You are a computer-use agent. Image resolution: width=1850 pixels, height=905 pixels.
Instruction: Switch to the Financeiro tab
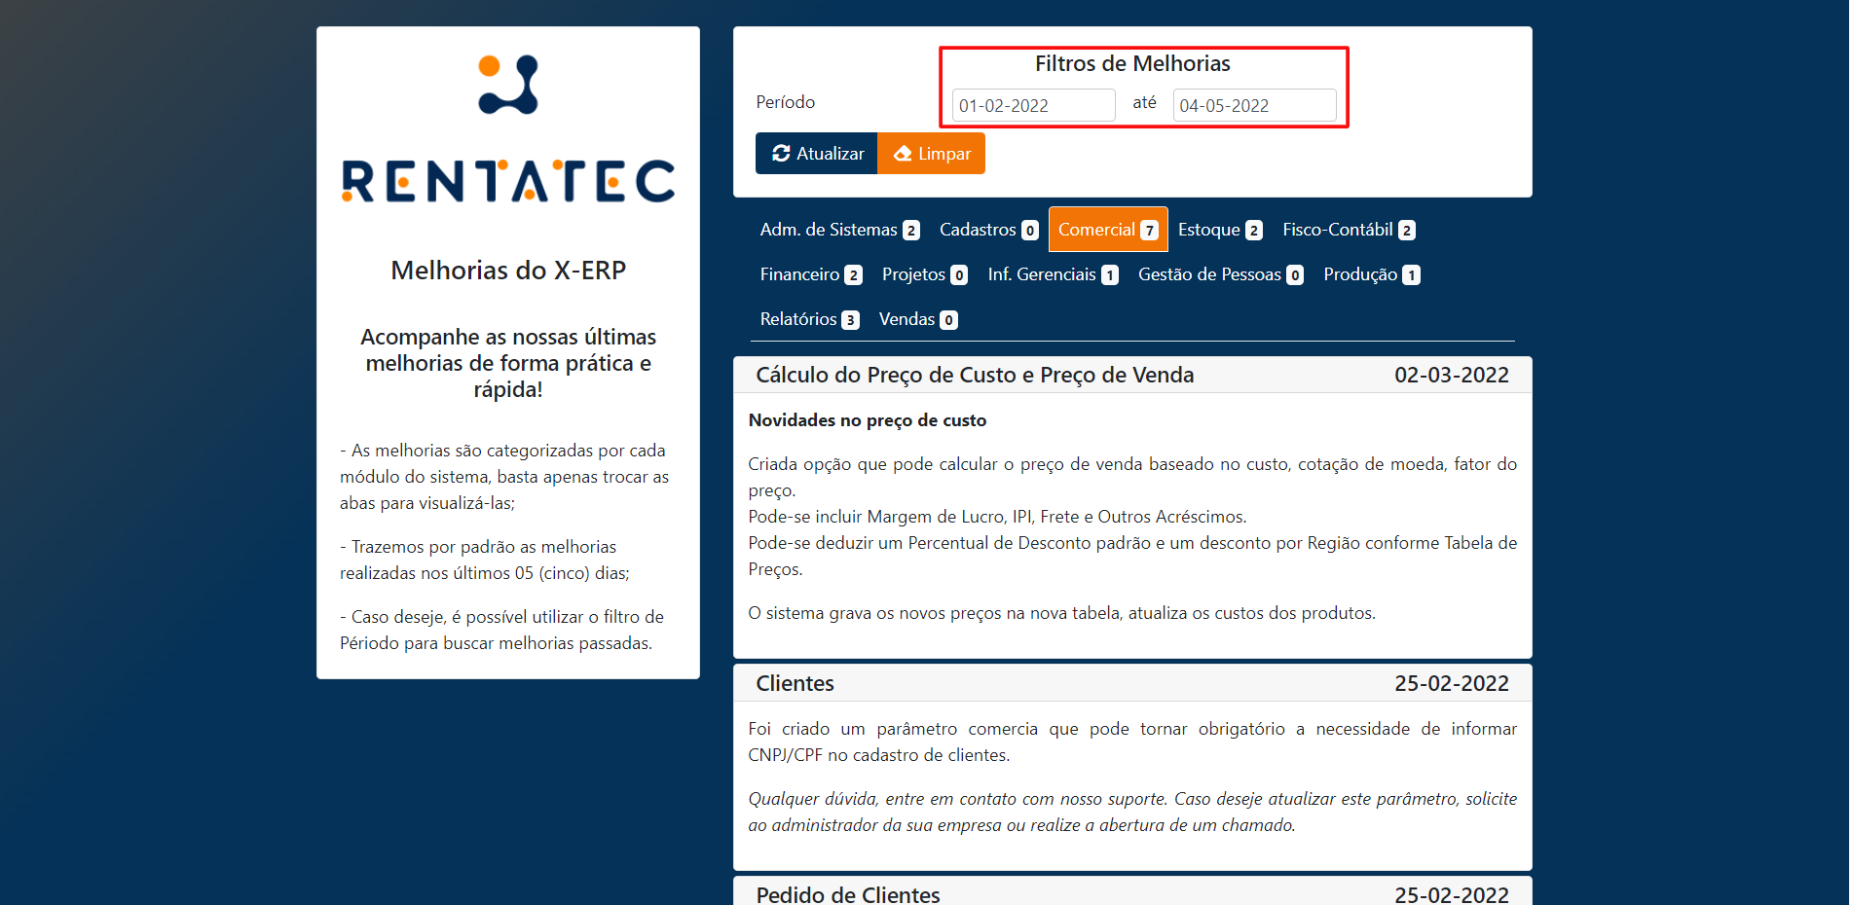810,274
